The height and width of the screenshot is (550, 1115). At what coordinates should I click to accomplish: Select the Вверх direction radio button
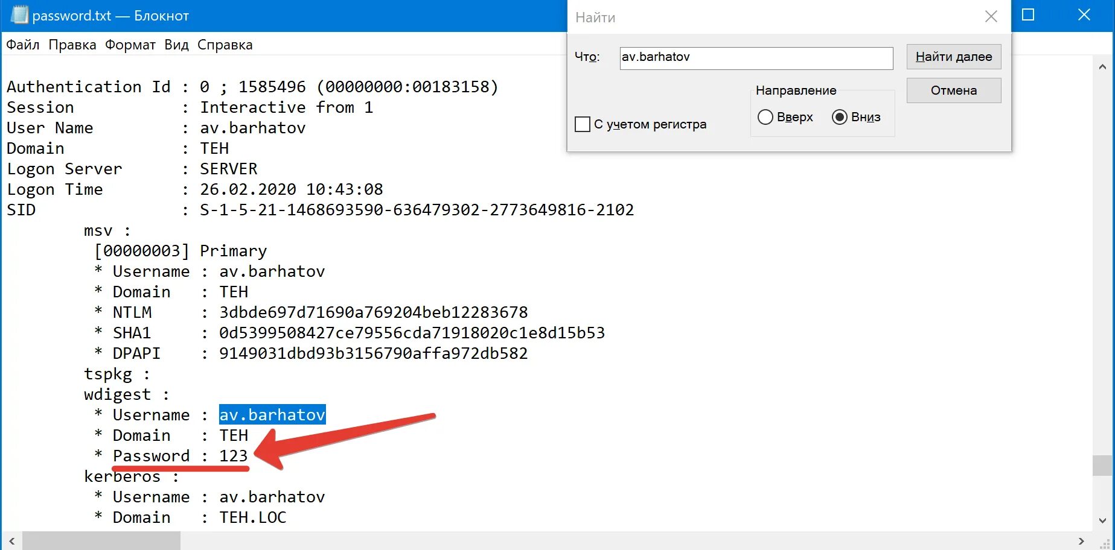click(x=765, y=117)
